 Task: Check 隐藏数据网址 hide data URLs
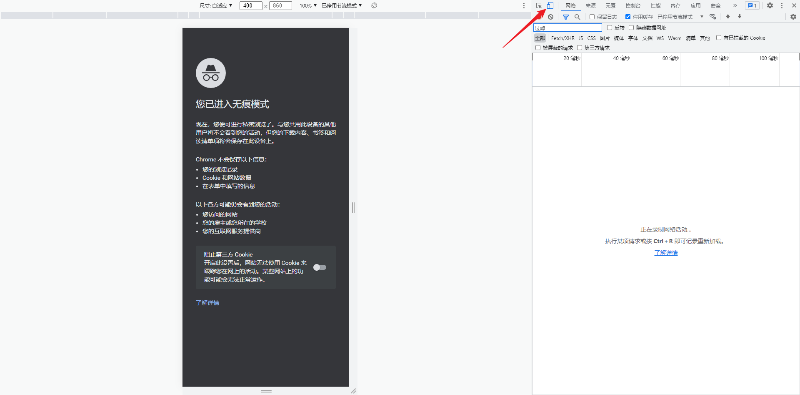coord(631,28)
